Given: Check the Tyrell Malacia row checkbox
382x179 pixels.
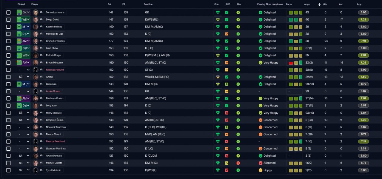Looking at the screenshot, I should [8, 170].
